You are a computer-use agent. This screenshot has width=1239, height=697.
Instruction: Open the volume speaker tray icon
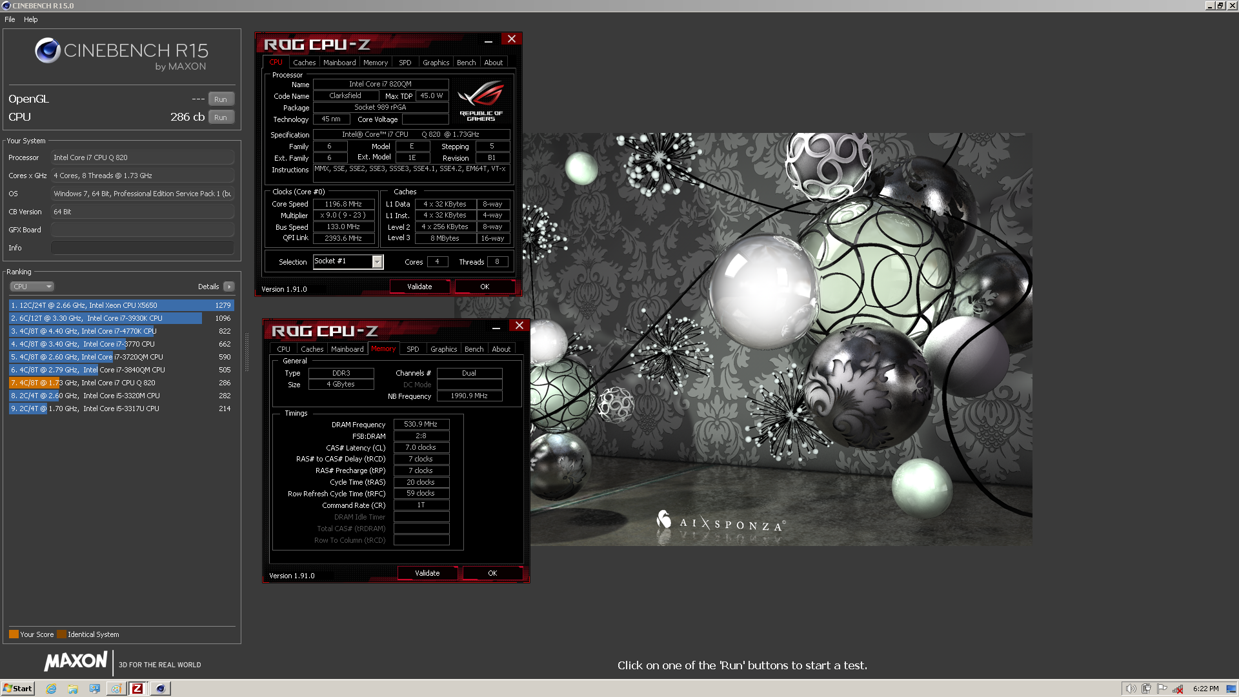click(1131, 689)
